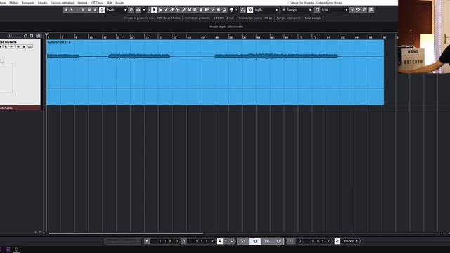Click the project frame rate 30 fps value
This screenshot has height=253, width=450.
(269, 18)
